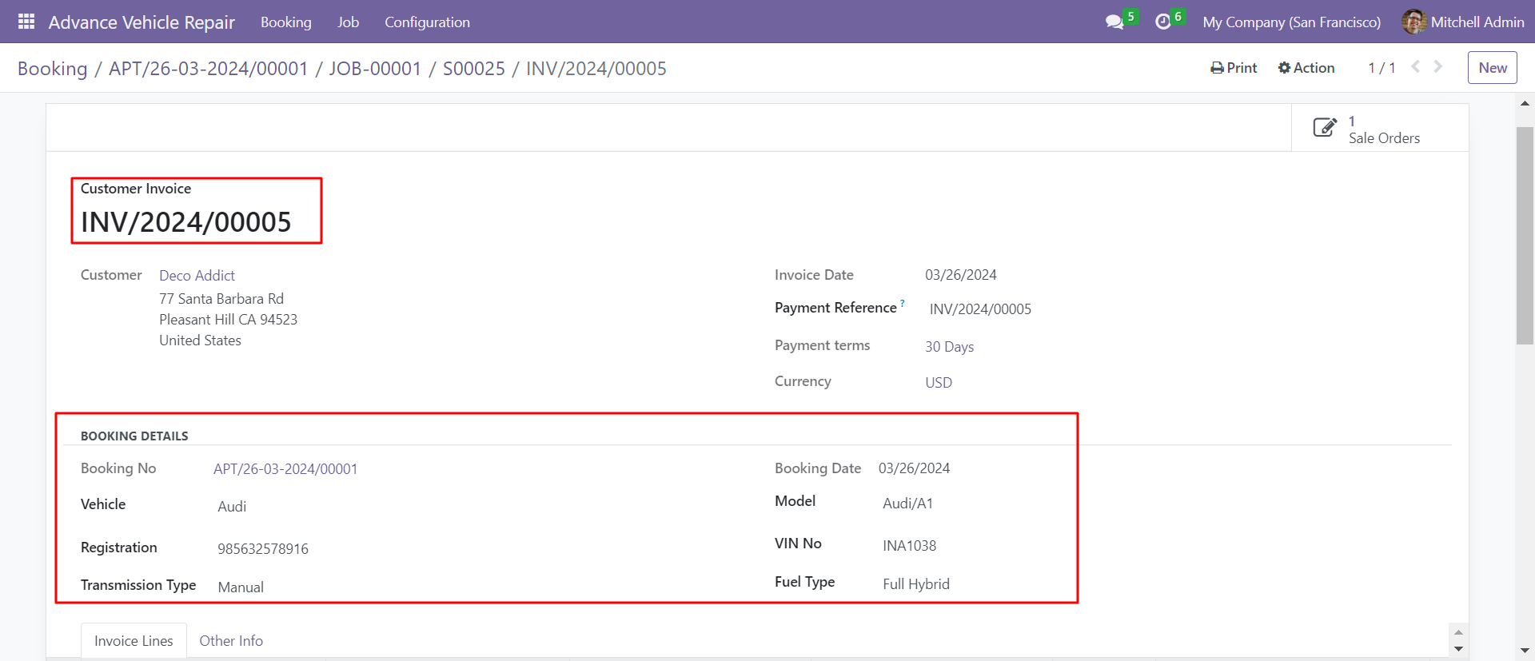This screenshot has width=1535, height=661.
Task: Click the BOOKING DETAILS section header
Action: tap(134, 436)
